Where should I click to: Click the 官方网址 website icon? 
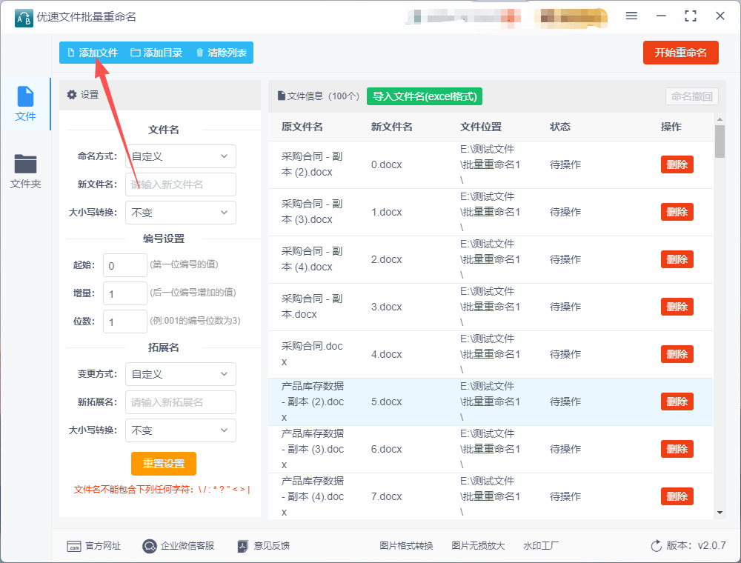74,546
